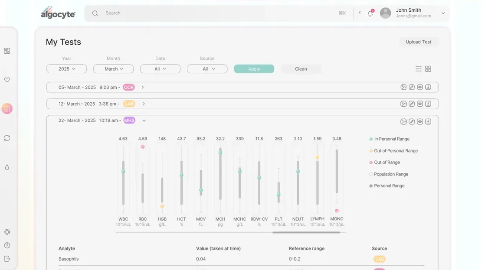
Task: Download the 05-March test
Action: (x=428, y=87)
